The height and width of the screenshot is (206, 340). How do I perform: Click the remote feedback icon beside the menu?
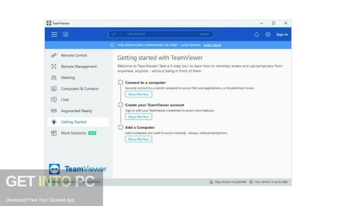tap(66, 34)
